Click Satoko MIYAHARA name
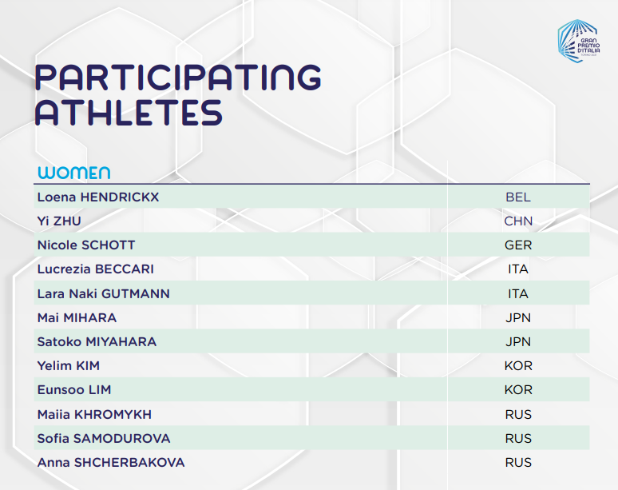 click(x=97, y=341)
